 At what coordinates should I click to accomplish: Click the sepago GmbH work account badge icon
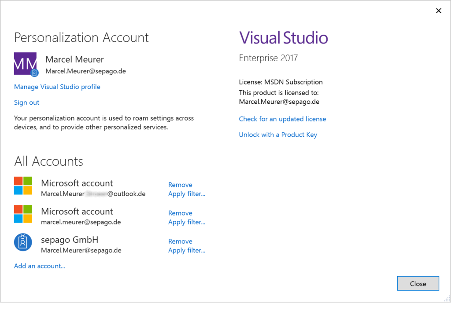tap(23, 242)
